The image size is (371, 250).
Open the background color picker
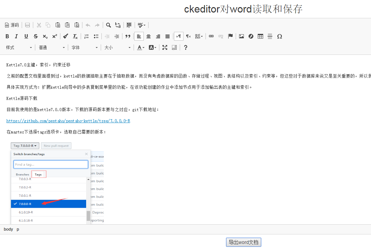tap(152, 47)
